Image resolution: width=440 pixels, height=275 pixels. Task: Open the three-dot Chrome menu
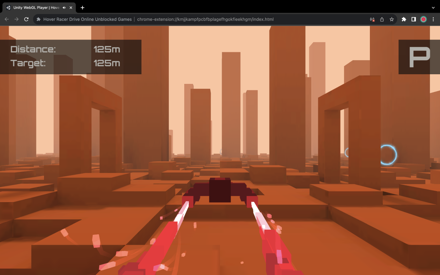click(x=433, y=19)
